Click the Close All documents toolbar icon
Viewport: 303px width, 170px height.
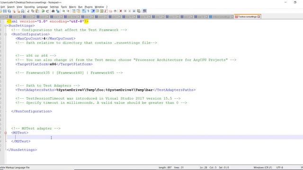18,11
